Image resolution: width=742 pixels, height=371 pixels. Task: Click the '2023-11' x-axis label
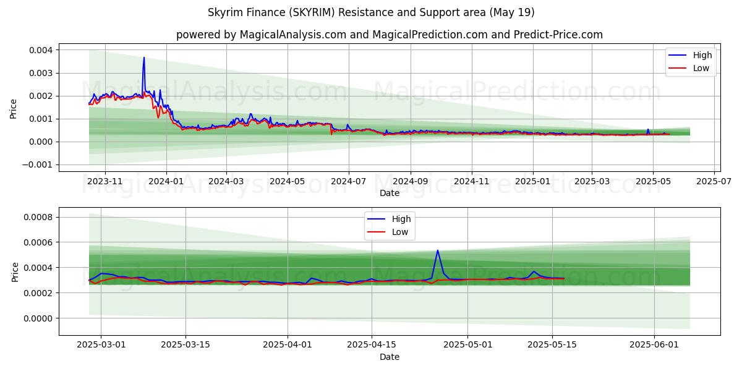[x=104, y=182]
